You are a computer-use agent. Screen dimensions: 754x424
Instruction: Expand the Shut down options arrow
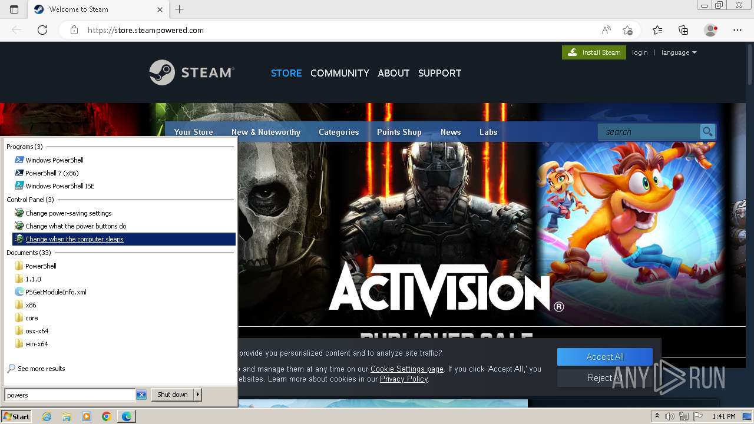point(198,395)
